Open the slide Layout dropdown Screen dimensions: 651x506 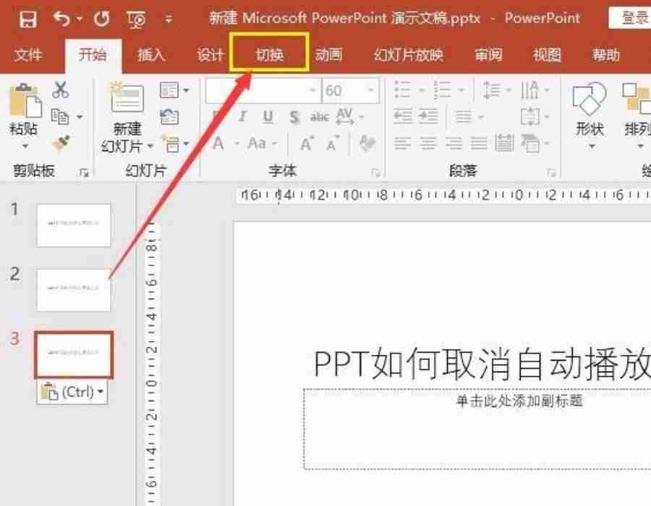coord(174,90)
